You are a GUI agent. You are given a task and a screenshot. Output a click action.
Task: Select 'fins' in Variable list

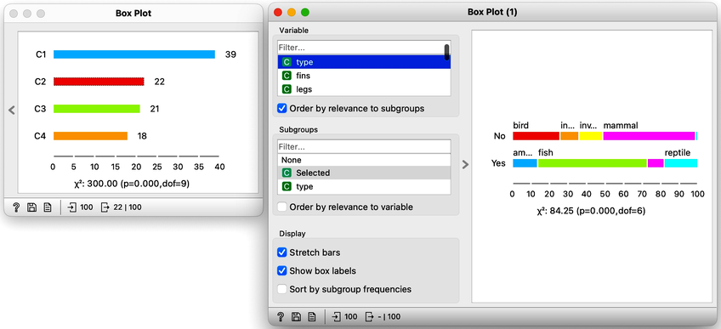[x=364, y=76]
